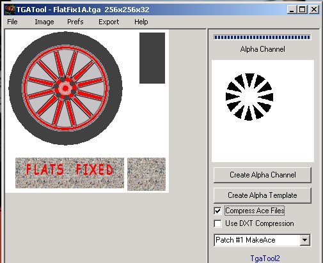Viewport: 323px width, 263px height.
Task: Click the TgaTool2 link
Action: coord(265,259)
